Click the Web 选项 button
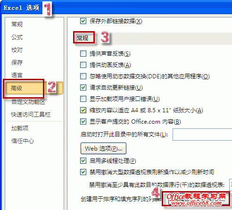 (103, 148)
